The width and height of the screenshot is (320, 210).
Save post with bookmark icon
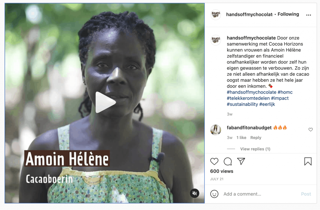coord(308,161)
